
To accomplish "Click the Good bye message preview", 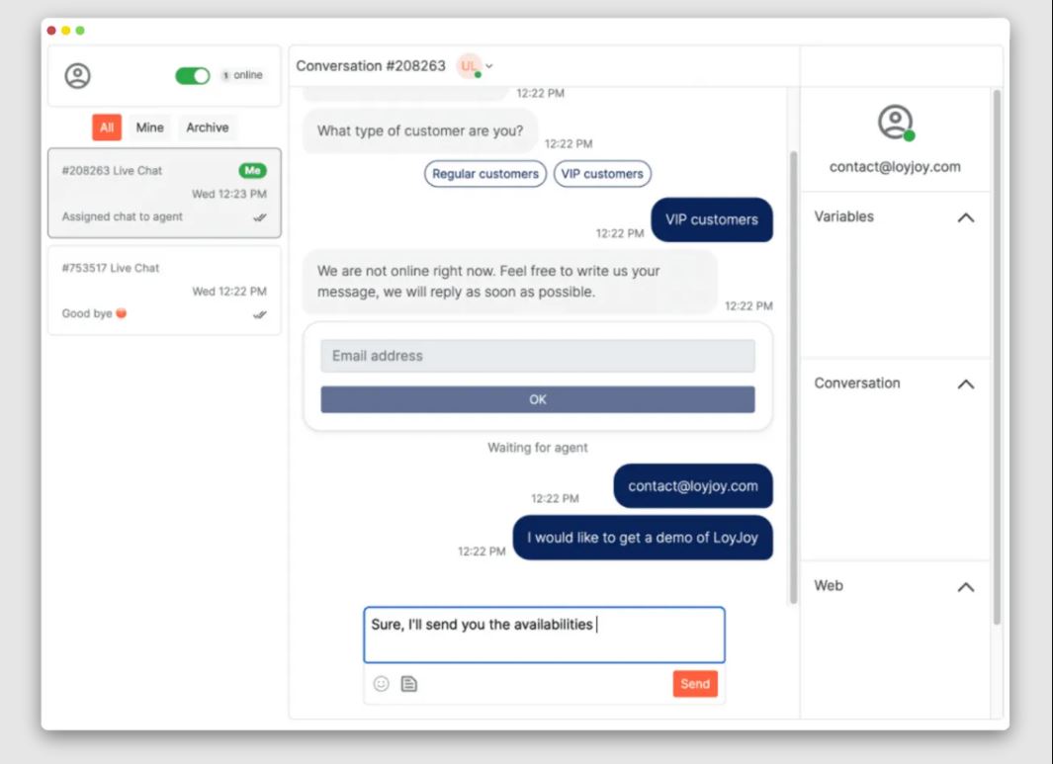I will click(94, 313).
